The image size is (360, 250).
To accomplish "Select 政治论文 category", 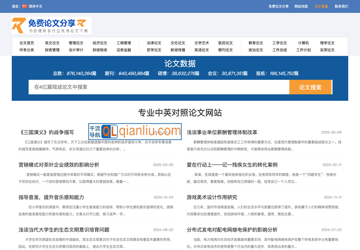I will (x=256, y=50).
